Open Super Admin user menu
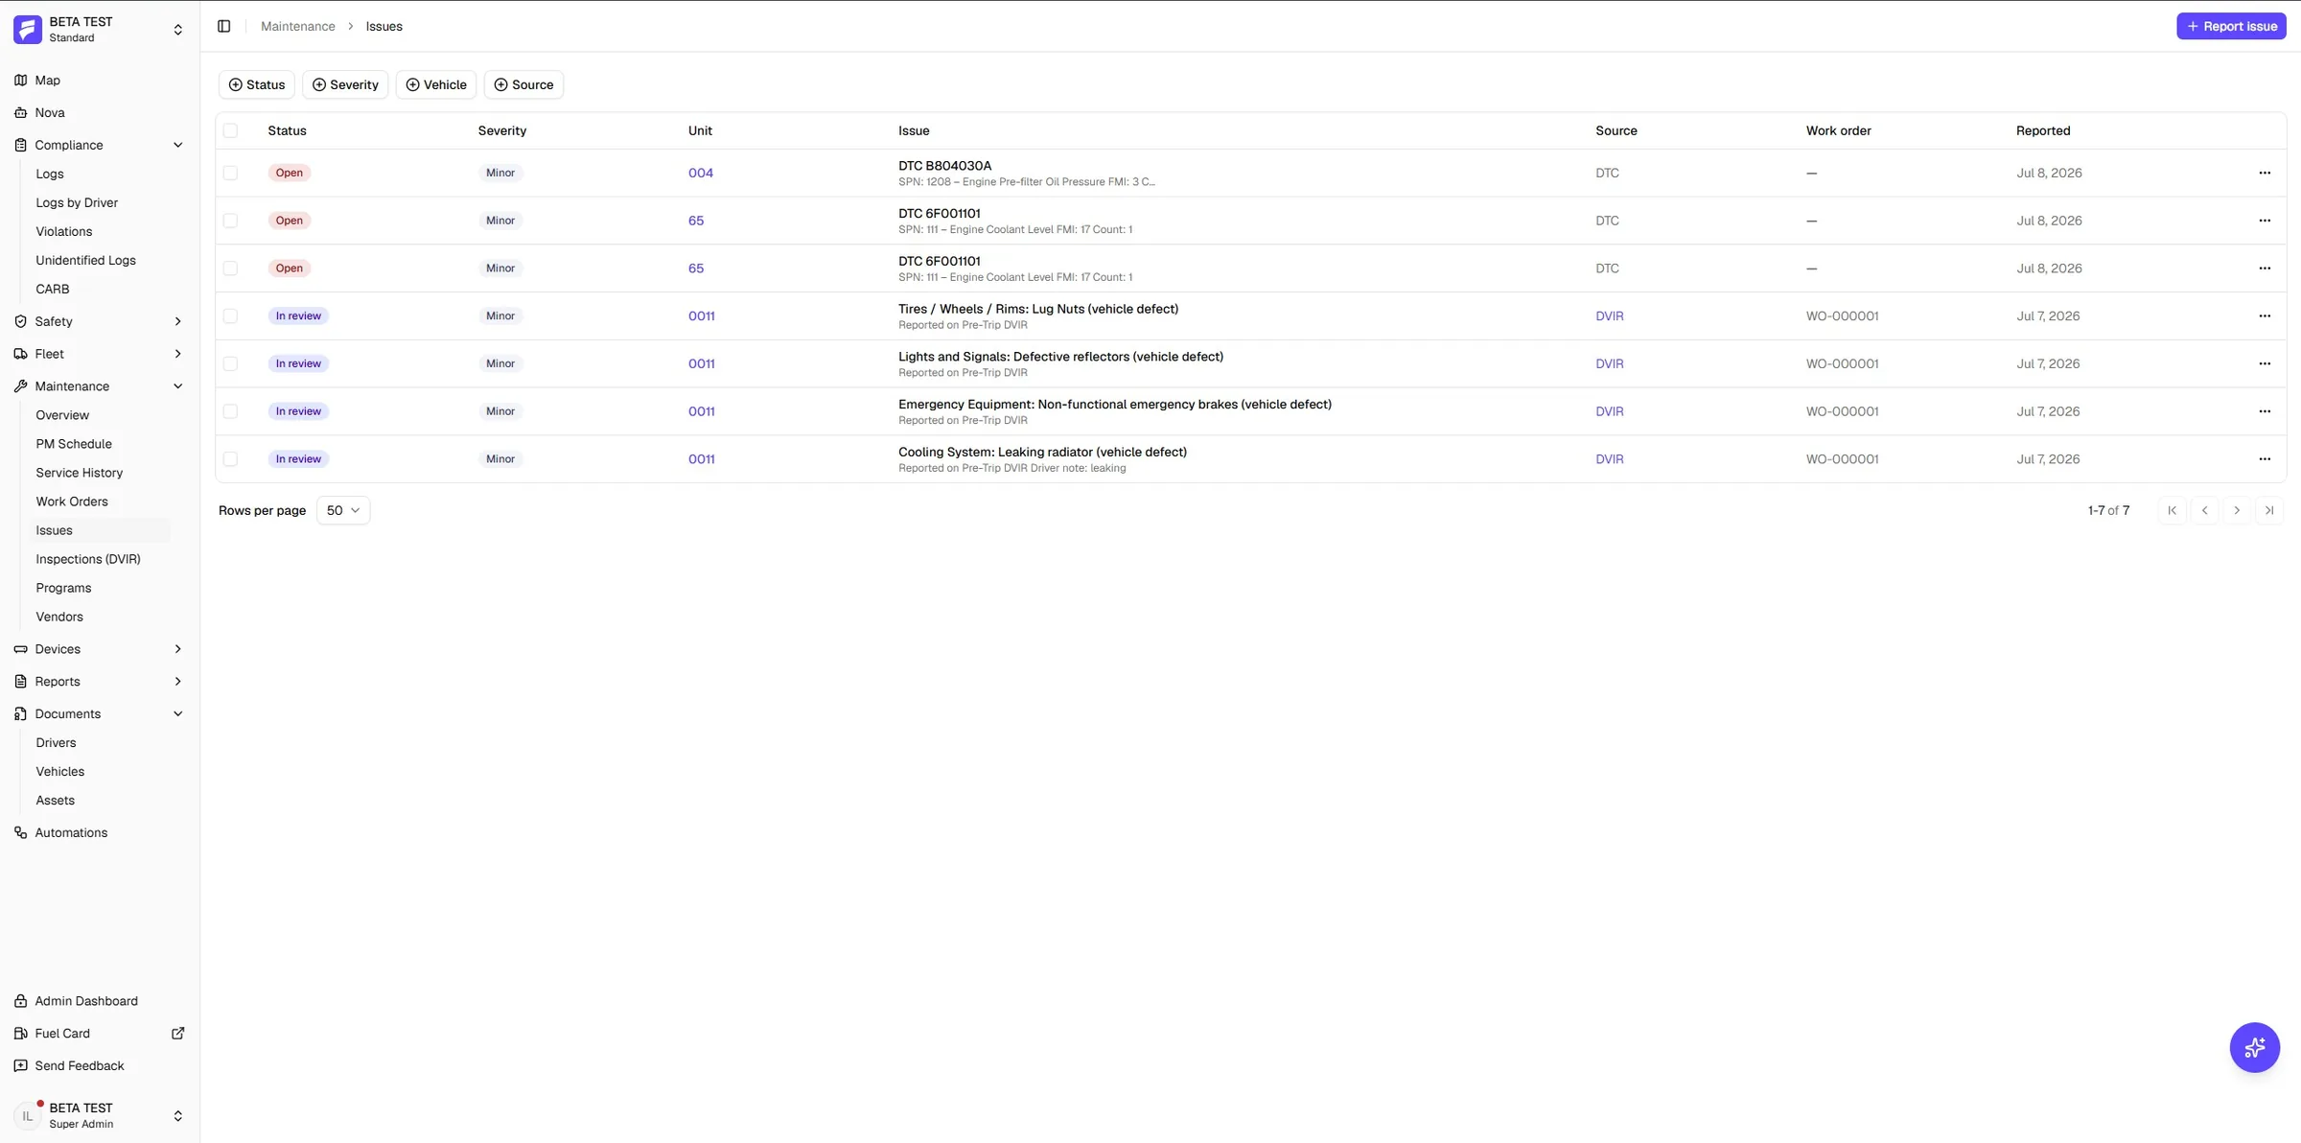The height and width of the screenshot is (1143, 2301). point(100,1115)
